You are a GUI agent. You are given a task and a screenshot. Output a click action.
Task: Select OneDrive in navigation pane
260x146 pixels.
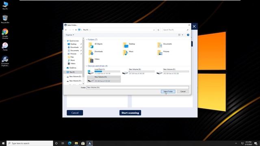[x=71, y=68]
